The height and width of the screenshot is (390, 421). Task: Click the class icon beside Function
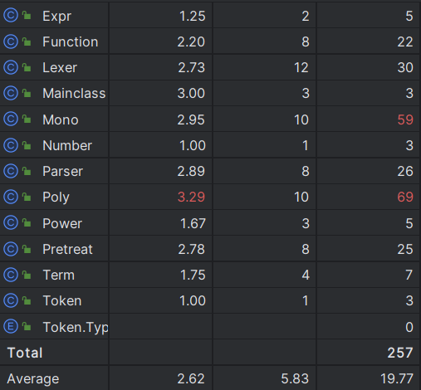[x=11, y=41]
